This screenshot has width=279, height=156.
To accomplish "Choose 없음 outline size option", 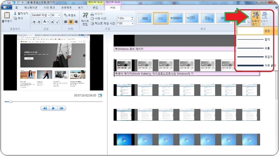I will [257, 31].
